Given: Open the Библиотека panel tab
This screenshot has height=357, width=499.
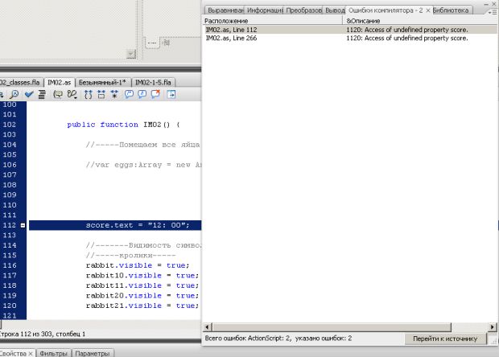Looking at the screenshot, I should click(x=452, y=10).
